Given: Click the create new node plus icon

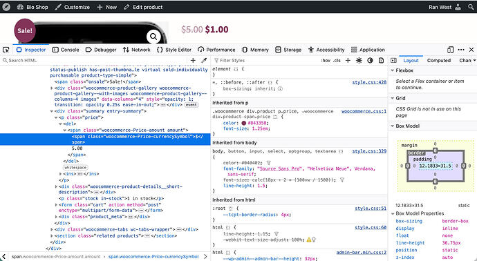Looking at the screenshot, I should 193,61.
